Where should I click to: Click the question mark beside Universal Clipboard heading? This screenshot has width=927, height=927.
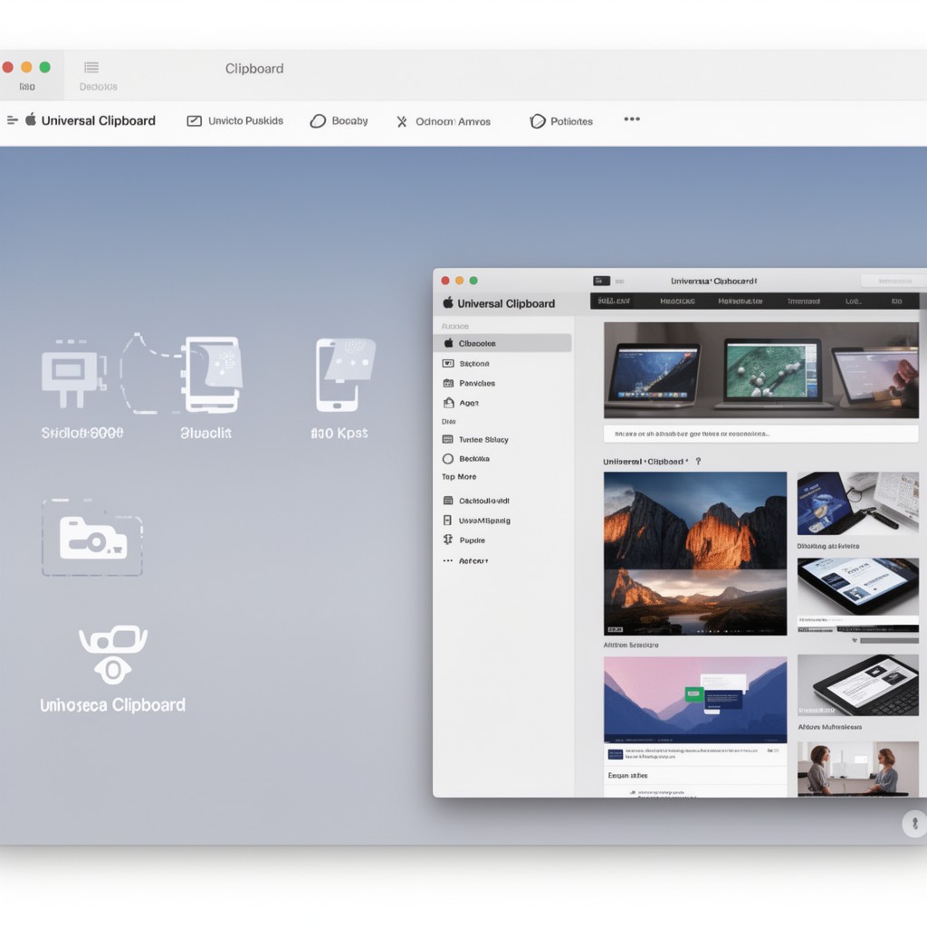click(698, 461)
